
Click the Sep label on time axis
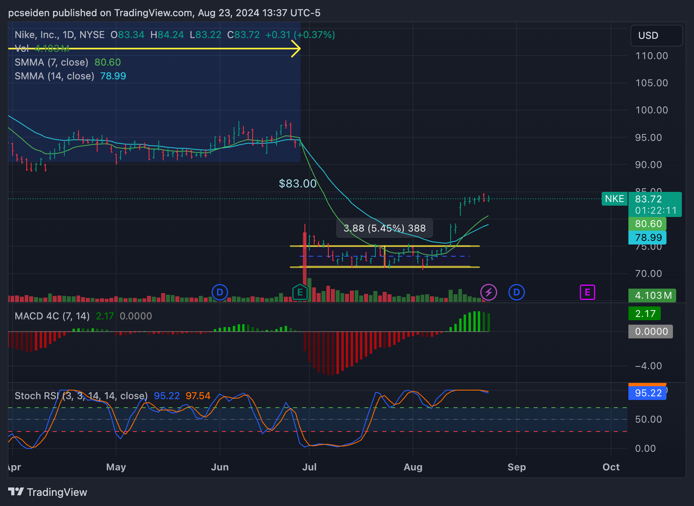[x=517, y=467]
